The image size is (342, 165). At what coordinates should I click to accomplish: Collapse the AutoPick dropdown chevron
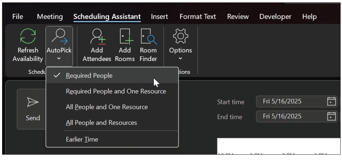tap(59, 59)
